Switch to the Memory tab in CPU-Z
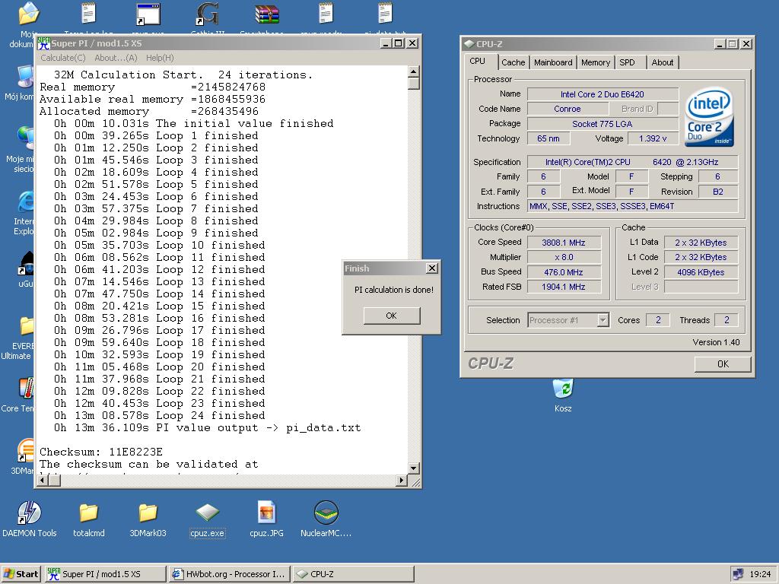This screenshot has height=584, width=779. (595, 62)
